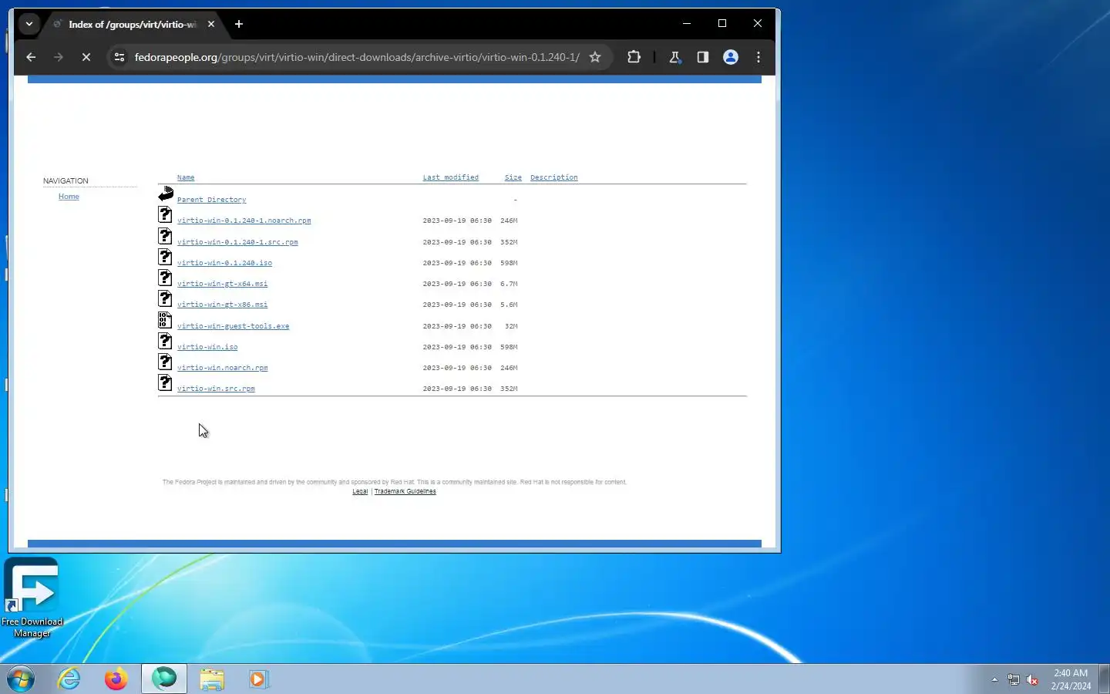Launch Internet Explorer from taskbar

(69, 679)
